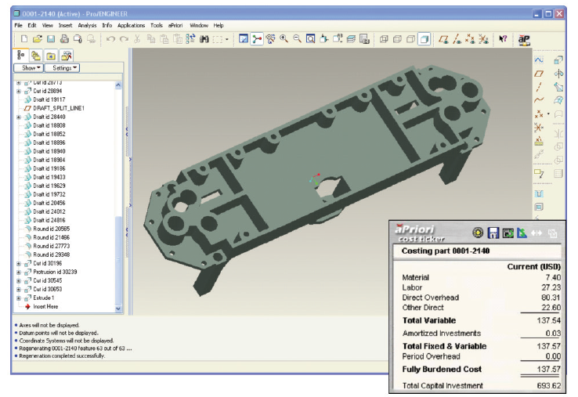Open the Insert menu
This screenshot has width=578, height=397.
65,25
